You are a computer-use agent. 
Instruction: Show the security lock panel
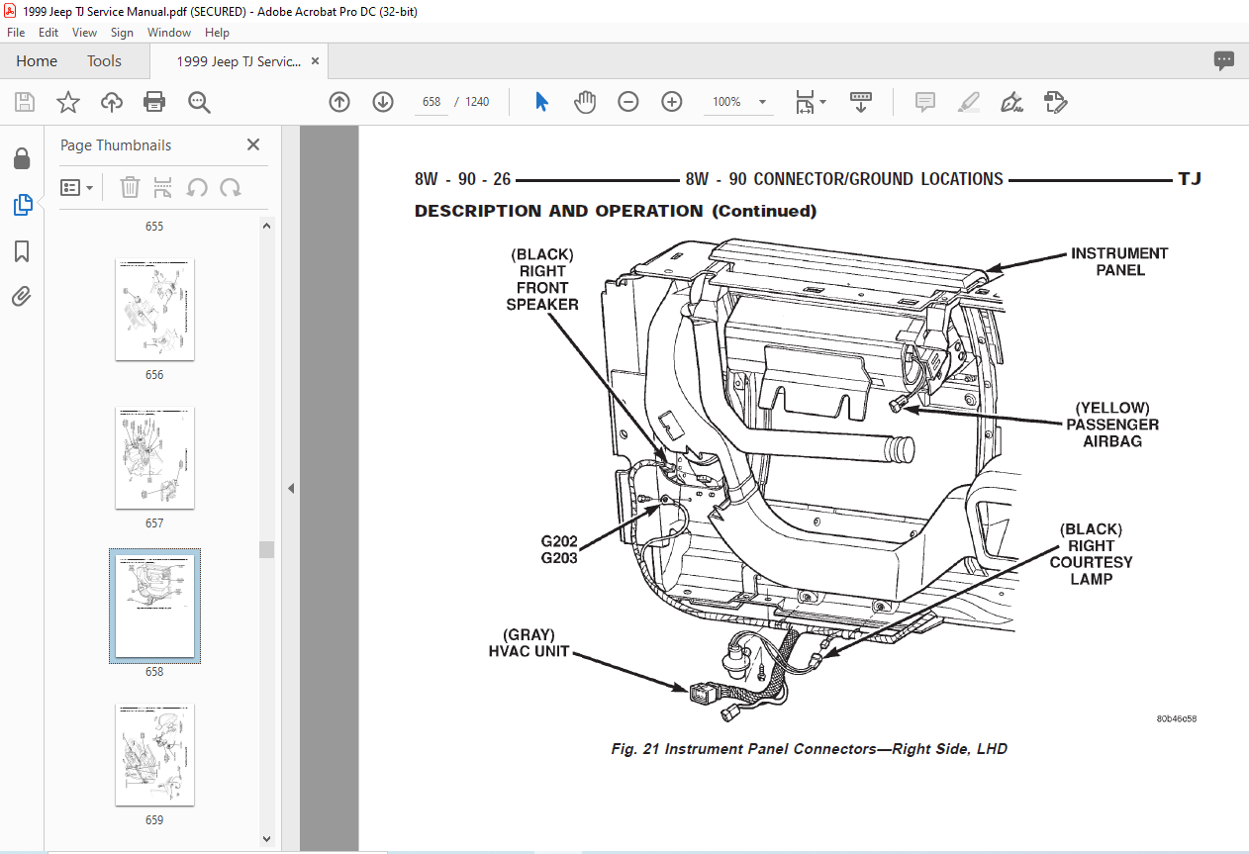coord(22,158)
